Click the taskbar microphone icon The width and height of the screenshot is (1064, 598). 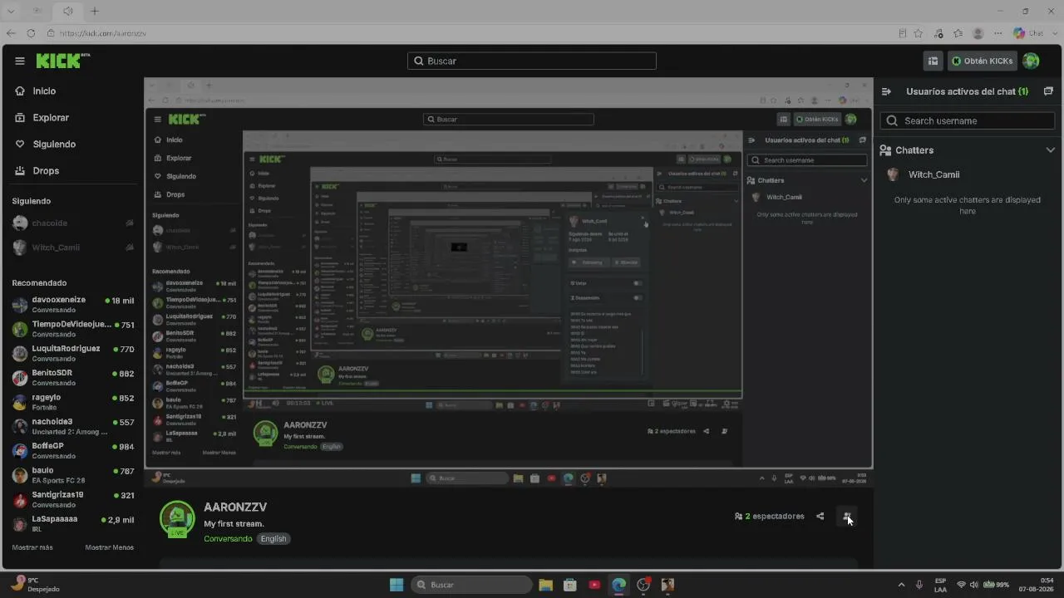[x=919, y=585]
